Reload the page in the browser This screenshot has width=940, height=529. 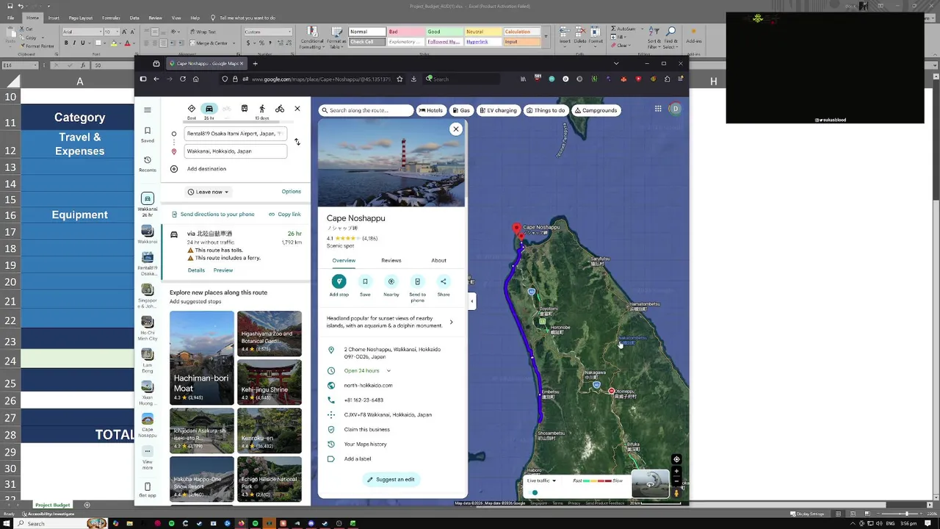coord(182,79)
